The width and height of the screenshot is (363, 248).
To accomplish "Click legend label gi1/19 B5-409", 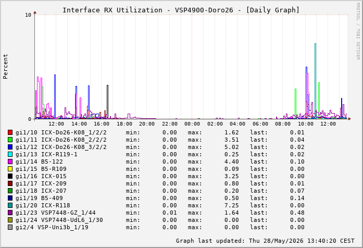I will coord(39,198).
